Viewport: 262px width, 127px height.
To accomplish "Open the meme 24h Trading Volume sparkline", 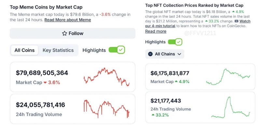I will point(107,109).
